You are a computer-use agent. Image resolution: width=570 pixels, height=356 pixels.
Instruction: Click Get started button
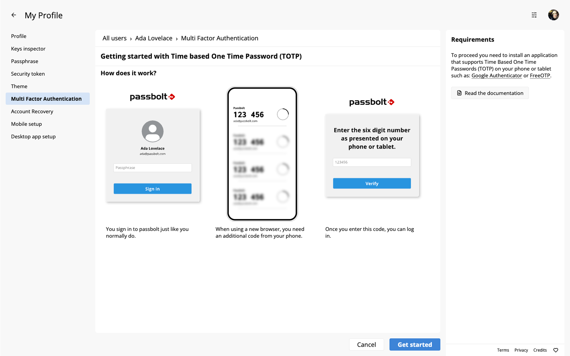click(x=415, y=344)
